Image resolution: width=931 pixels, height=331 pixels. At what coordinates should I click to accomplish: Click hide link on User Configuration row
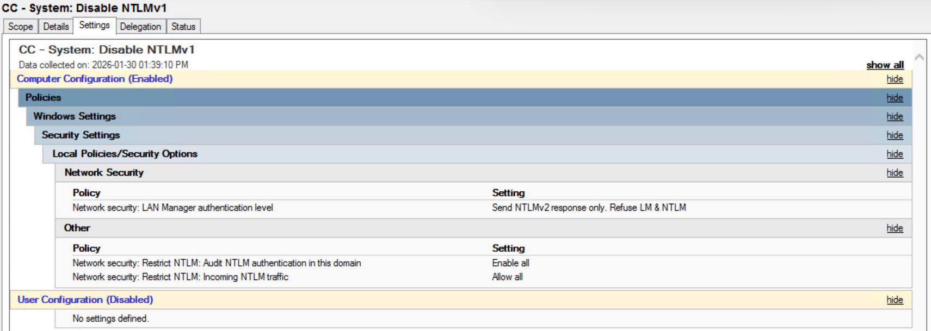pyautogui.click(x=895, y=300)
